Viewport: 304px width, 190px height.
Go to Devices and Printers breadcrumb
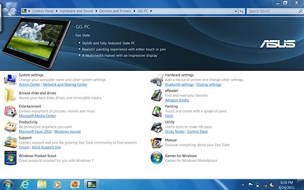[116, 11]
